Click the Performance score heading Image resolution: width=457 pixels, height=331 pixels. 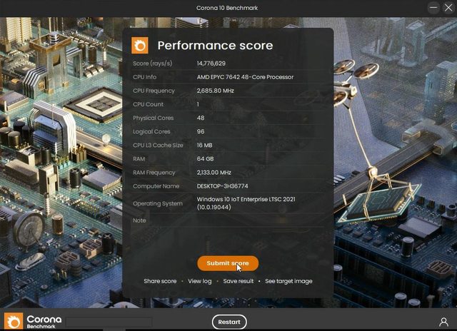215,46
